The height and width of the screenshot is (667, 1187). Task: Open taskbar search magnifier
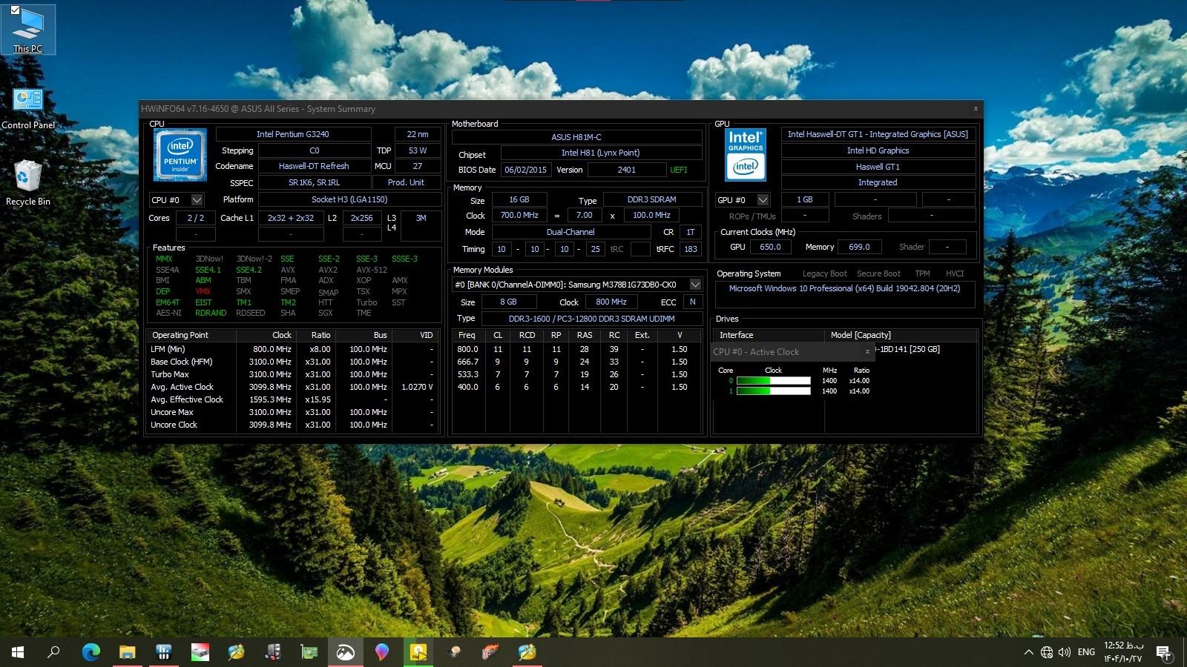pos(53,652)
